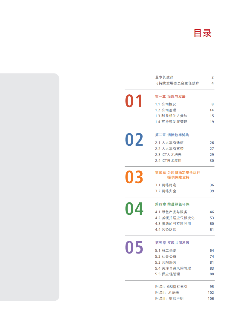Go to section 1.2 公司治理
This screenshot has height=335, width=237.
tap(166, 110)
